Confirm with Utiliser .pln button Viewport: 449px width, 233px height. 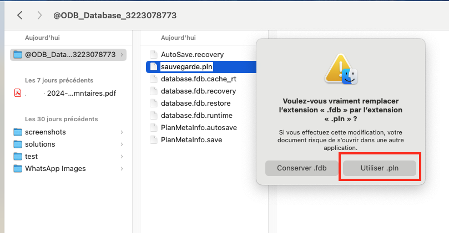tap(380, 168)
